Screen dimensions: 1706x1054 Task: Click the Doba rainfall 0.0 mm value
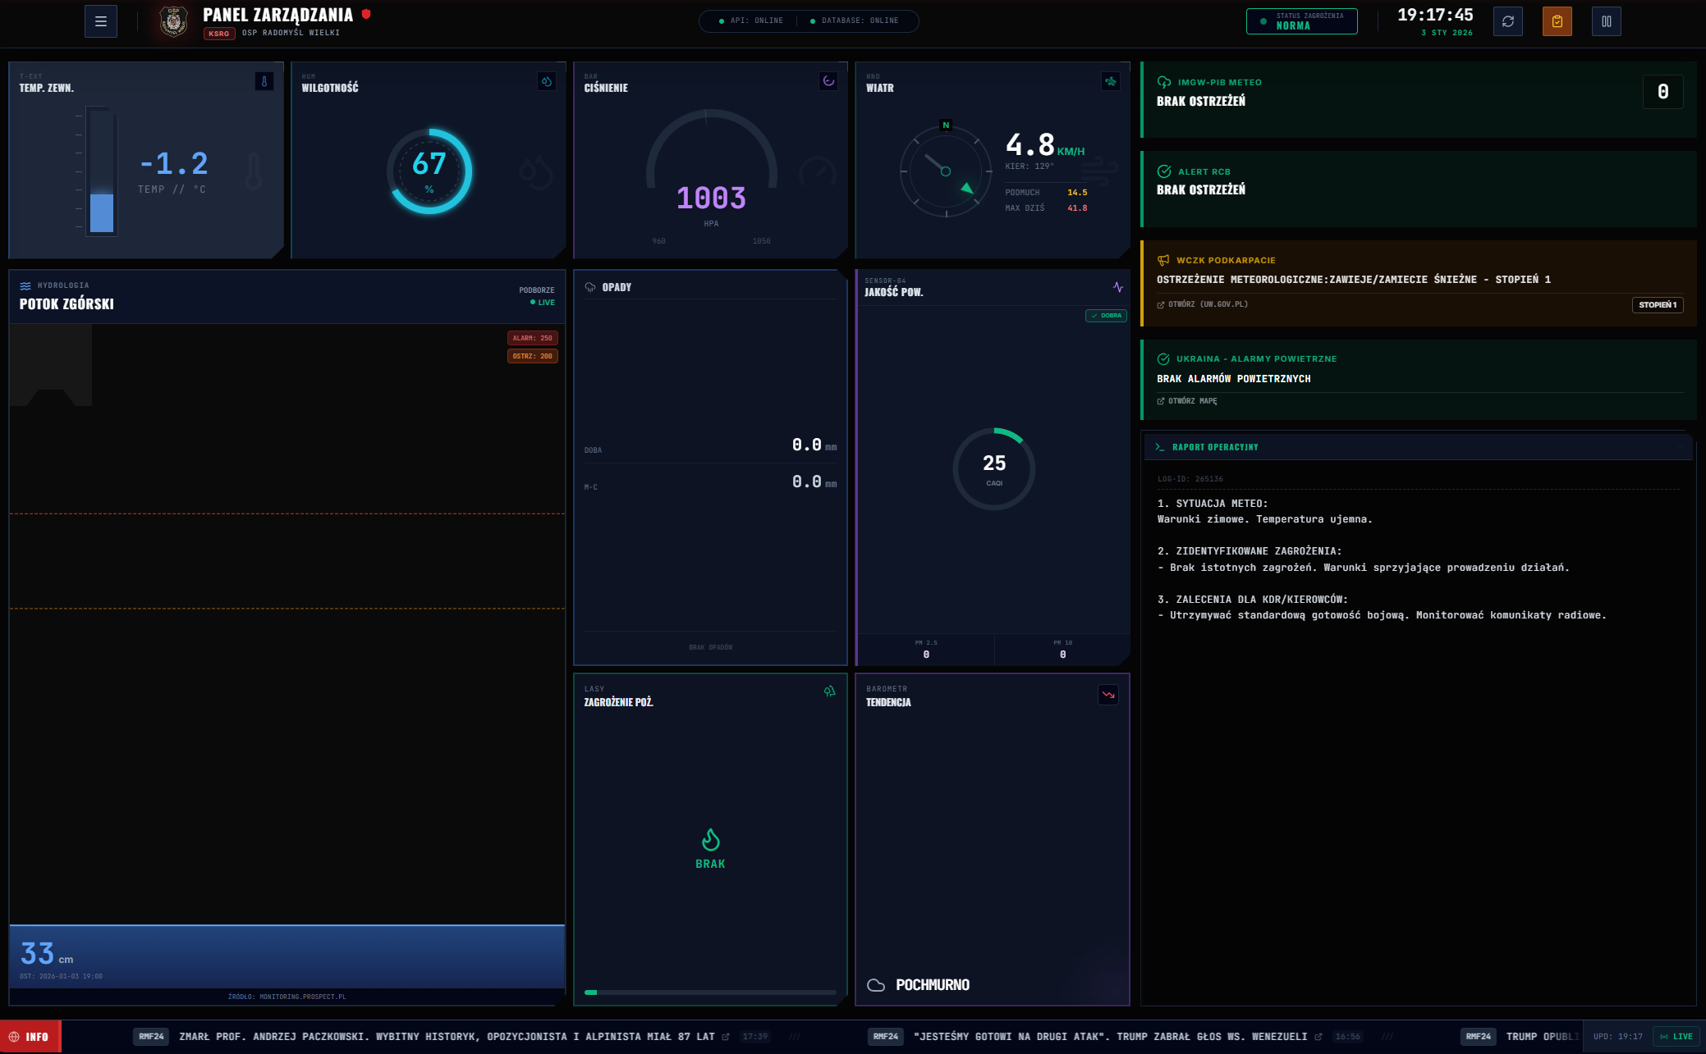tap(814, 445)
